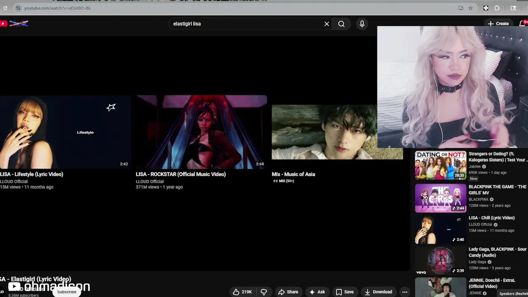The height and width of the screenshot is (297, 528).
Task: Open the Lady Gaga Sour Candy thumbnail
Action: click(x=441, y=261)
